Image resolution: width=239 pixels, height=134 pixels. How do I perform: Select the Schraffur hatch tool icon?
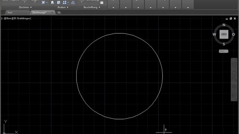click(43, 3)
